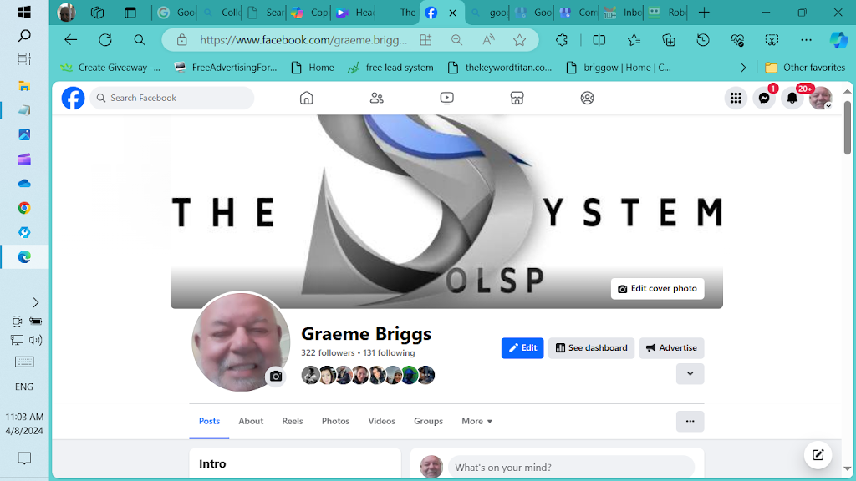Image resolution: width=856 pixels, height=481 pixels.
Task: Switch to the About tab
Action: pos(251,421)
